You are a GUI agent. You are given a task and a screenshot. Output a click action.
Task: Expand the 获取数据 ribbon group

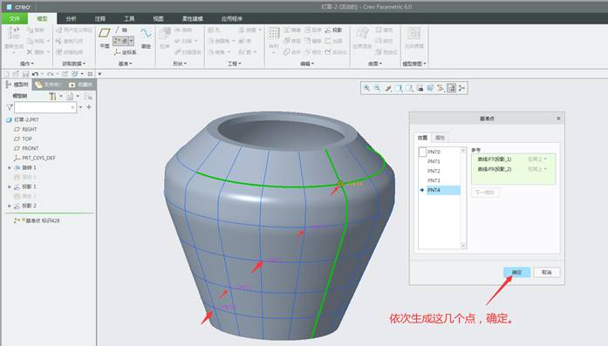pos(74,63)
